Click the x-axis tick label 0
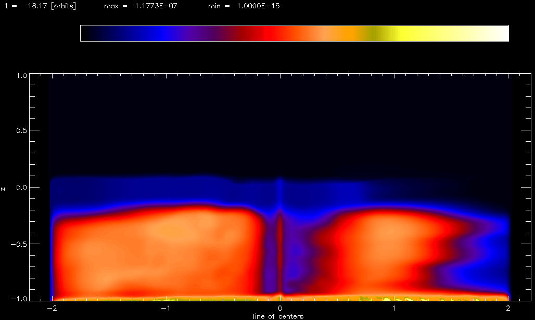 pyautogui.click(x=280, y=308)
